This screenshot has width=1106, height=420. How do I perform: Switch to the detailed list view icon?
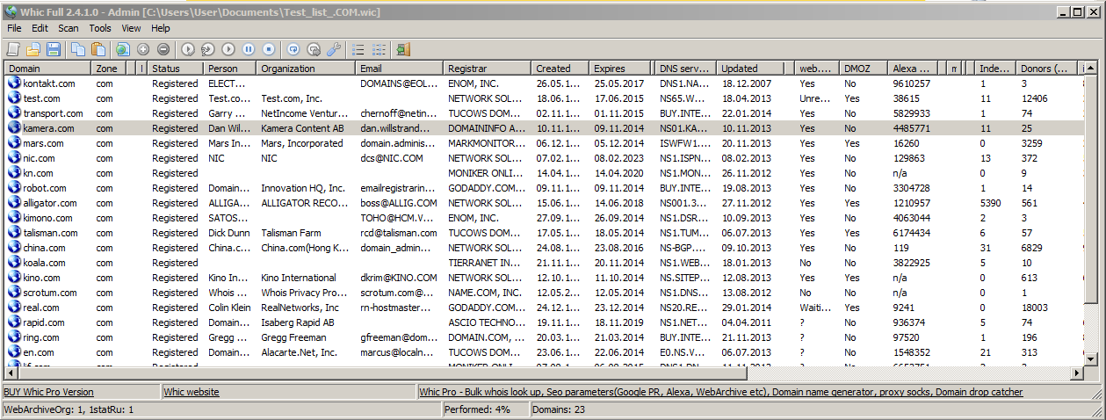(379, 49)
